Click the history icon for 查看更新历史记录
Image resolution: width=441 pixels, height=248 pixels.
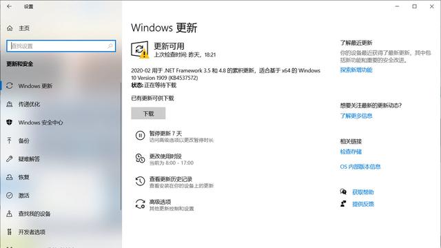140,181
